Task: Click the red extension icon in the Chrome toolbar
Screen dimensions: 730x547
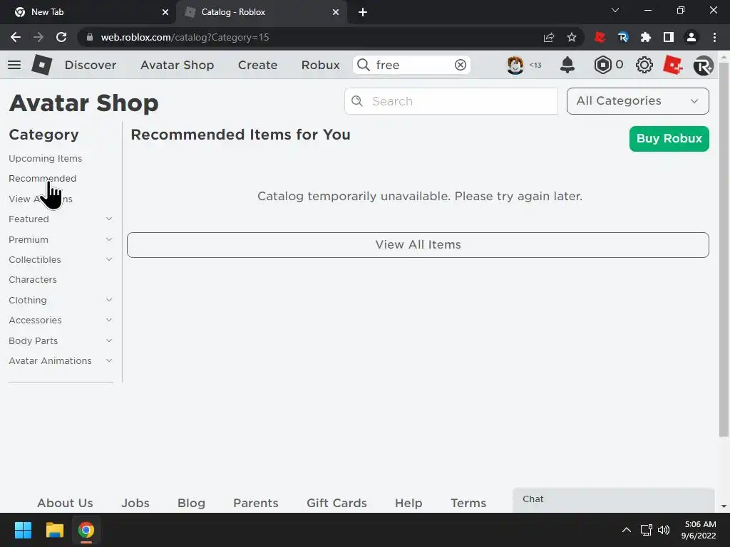Action: 600,37
